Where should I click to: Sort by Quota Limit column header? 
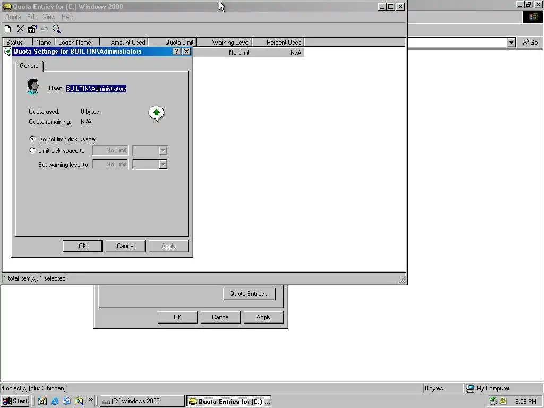click(x=172, y=42)
